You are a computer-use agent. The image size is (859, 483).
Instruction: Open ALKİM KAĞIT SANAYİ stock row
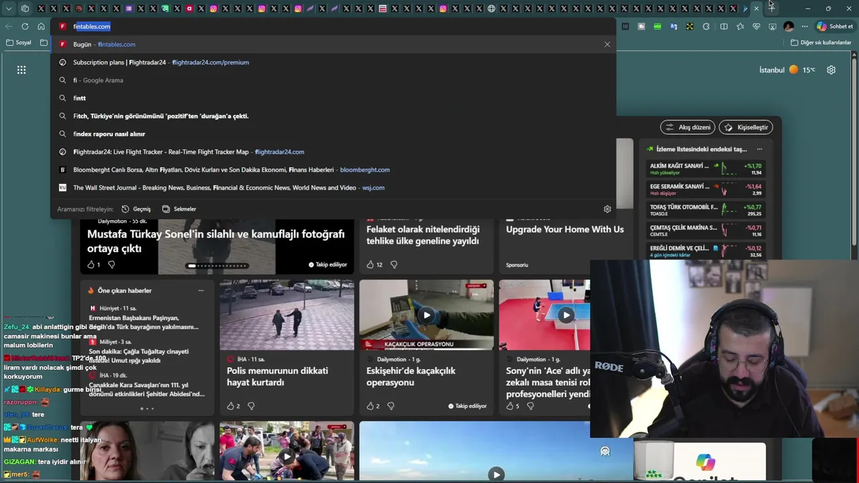click(705, 168)
